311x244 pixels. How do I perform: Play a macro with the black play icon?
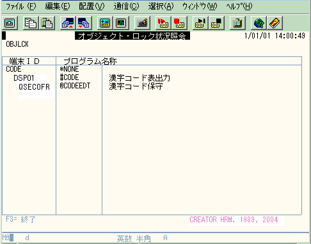200,23
